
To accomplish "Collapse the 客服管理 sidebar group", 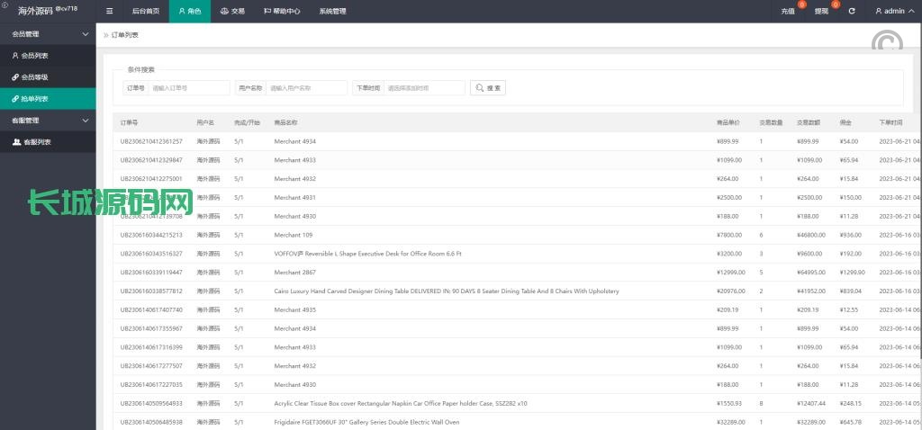I will [x=86, y=121].
